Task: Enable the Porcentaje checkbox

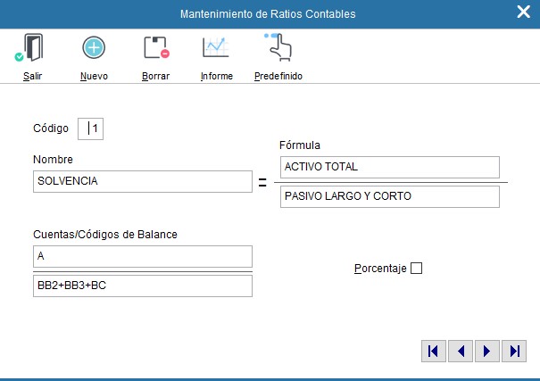Action: coord(416,268)
